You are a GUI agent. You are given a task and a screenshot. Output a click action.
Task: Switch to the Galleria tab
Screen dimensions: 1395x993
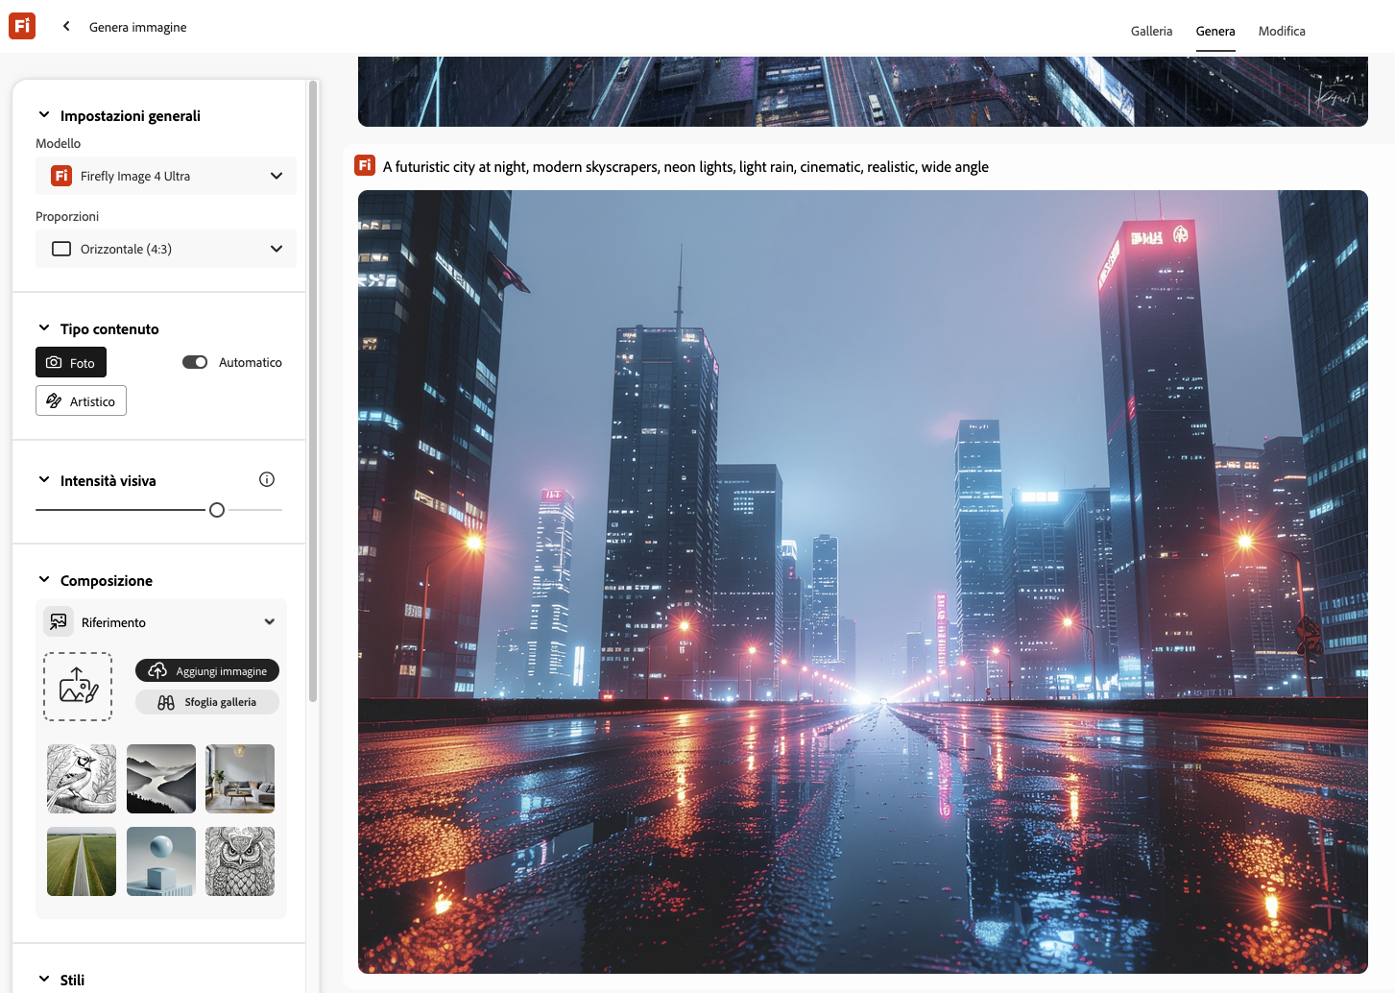(1151, 31)
